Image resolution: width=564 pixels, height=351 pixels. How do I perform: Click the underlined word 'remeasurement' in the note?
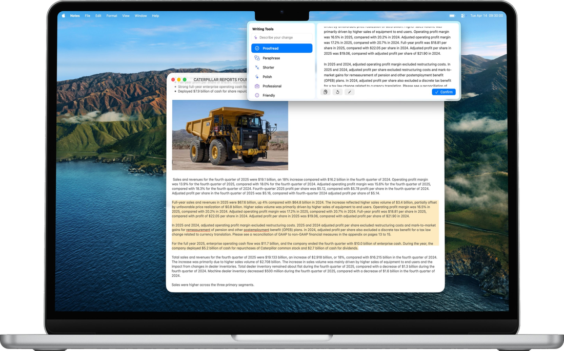(x=198, y=230)
